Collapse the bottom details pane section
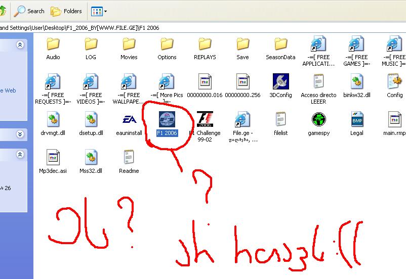Viewport: 406px width, 279px height. (20, 154)
